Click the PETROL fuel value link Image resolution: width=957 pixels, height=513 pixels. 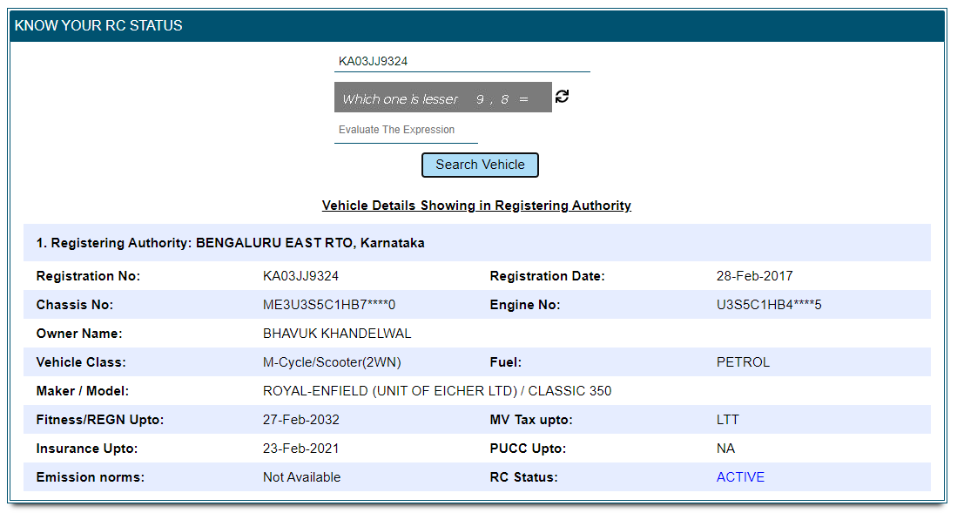pyautogui.click(x=743, y=361)
